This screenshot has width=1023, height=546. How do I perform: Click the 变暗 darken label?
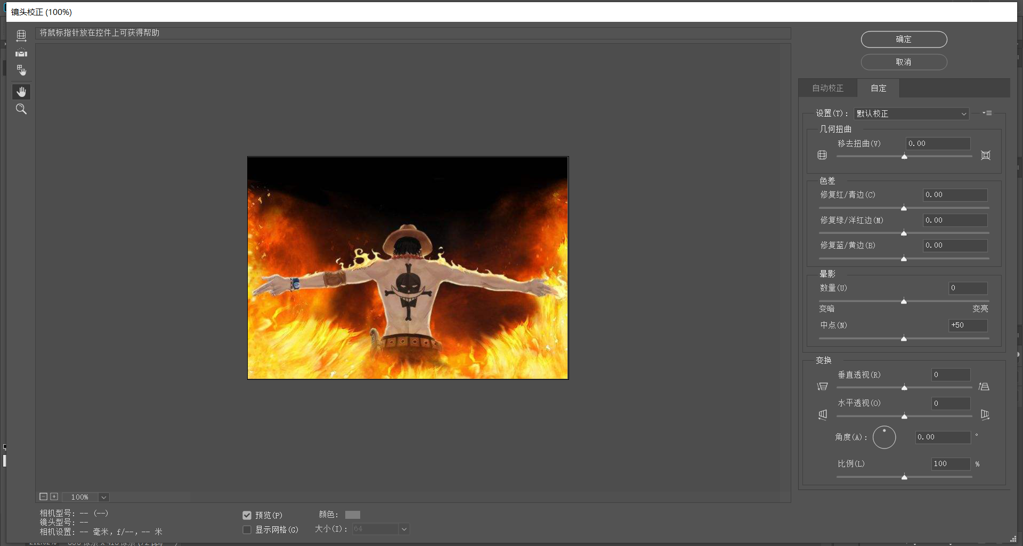click(826, 309)
